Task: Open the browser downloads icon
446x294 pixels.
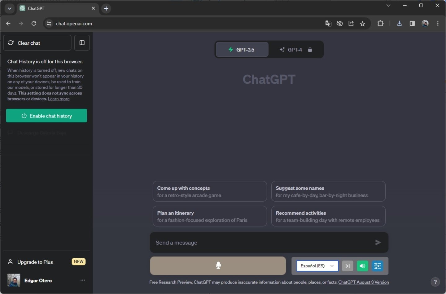Action: coord(400,24)
